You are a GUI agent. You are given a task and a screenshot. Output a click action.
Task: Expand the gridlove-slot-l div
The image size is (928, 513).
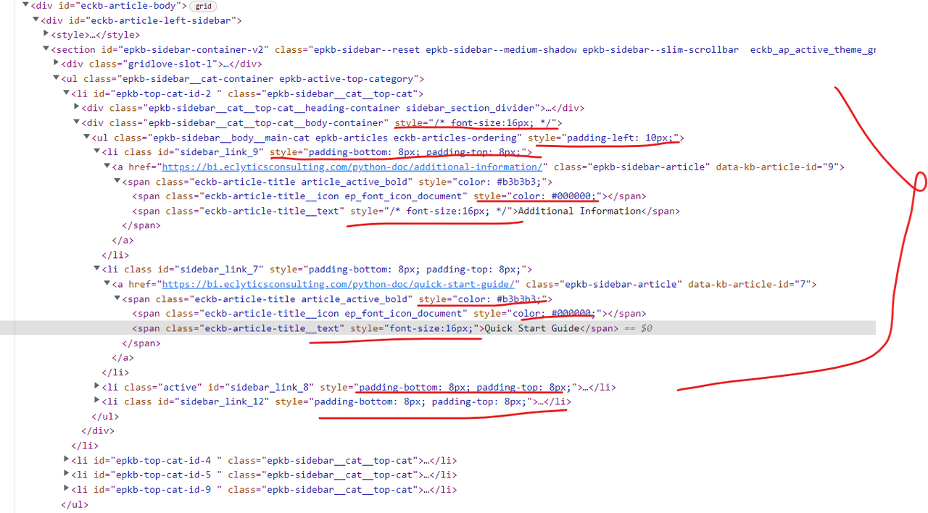(57, 64)
